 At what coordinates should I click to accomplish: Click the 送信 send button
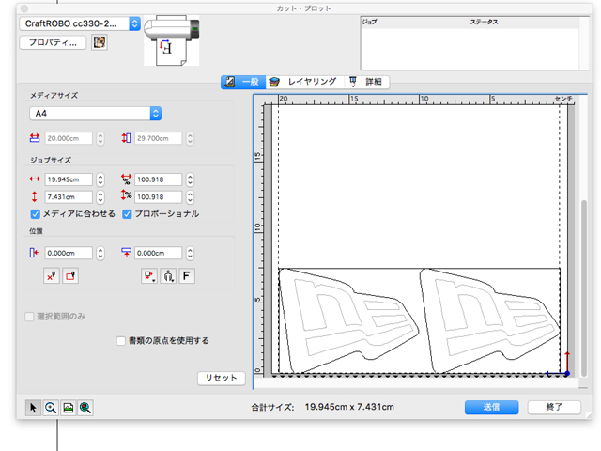pos(492,408)
